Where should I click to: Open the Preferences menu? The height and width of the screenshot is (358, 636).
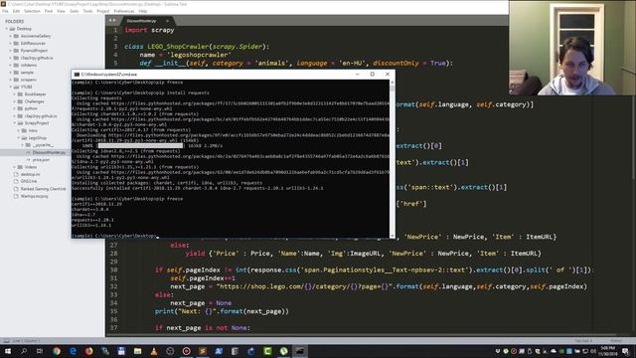[x=123, y=11]
